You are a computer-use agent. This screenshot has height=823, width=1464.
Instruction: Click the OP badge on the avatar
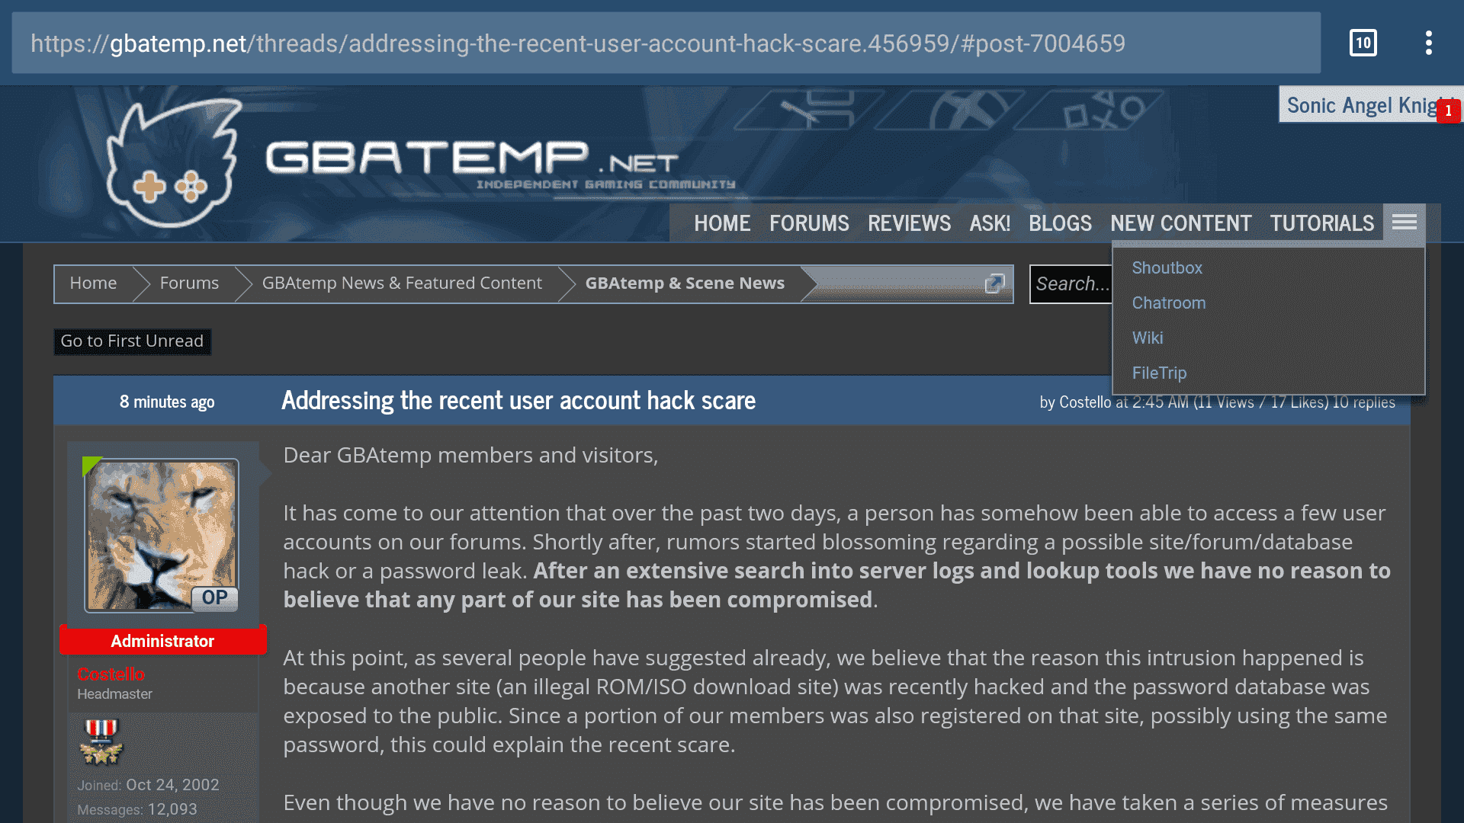coord(214,598)
